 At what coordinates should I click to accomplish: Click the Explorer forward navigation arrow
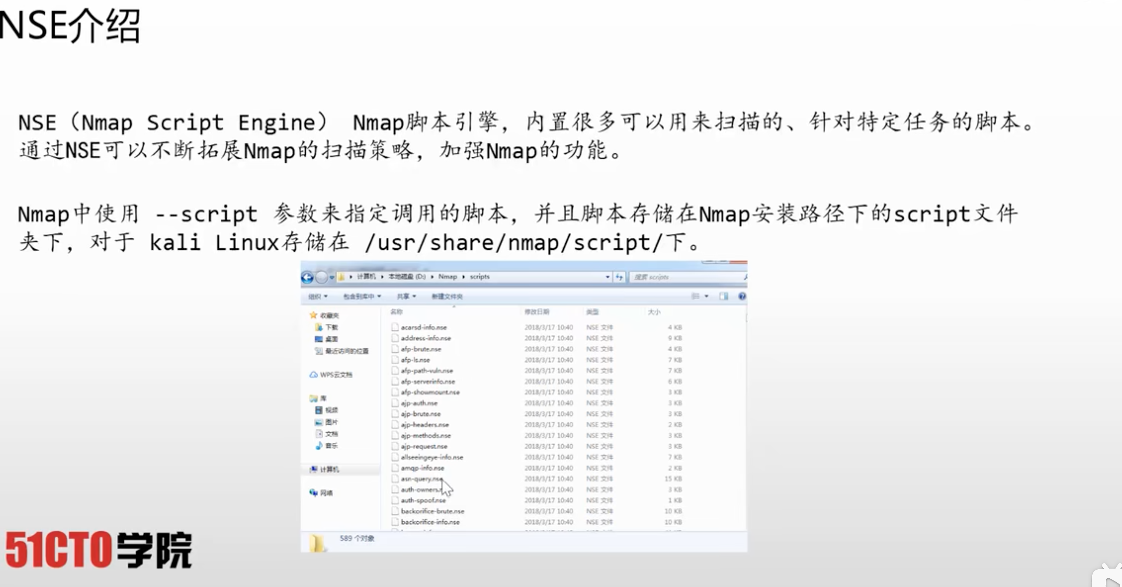pos(322,277)
